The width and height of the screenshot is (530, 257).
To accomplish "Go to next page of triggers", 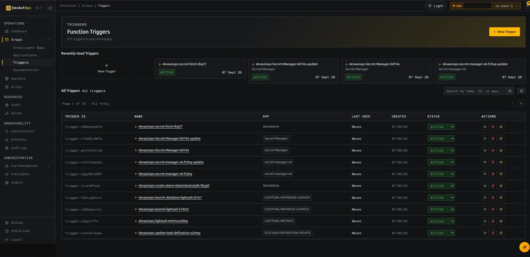I will (521, 104).
